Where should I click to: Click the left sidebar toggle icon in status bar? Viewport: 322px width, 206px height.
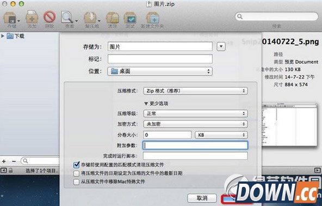(x=4, y=171)
